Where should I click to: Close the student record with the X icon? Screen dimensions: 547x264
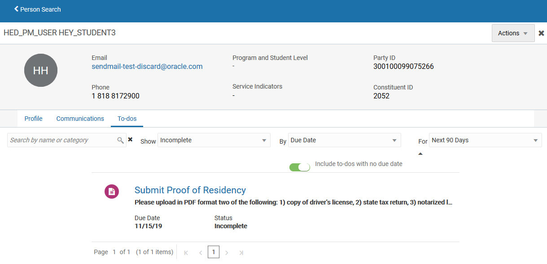point(541,33)
